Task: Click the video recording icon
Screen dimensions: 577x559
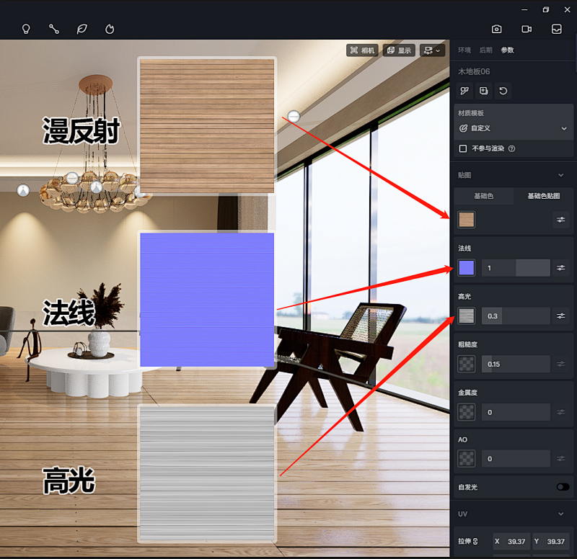Action: [527, 30]
